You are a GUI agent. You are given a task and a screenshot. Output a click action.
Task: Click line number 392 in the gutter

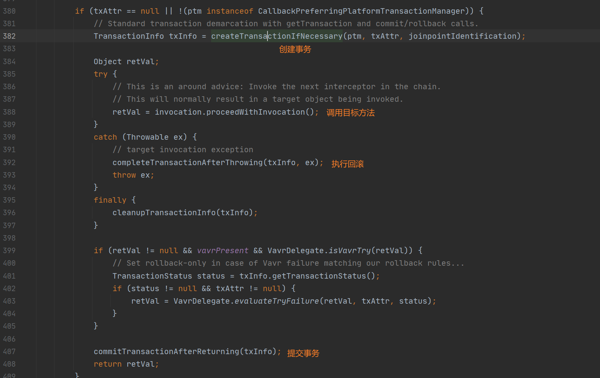[x=9, y=162]
